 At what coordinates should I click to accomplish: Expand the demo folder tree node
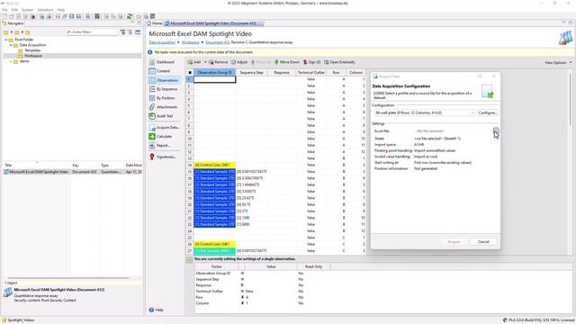tap(11, 61)
